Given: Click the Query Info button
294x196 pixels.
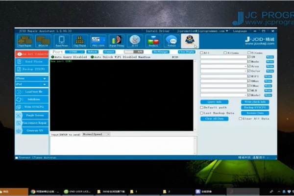Looking at the screenshot, I should coord(214,102).
